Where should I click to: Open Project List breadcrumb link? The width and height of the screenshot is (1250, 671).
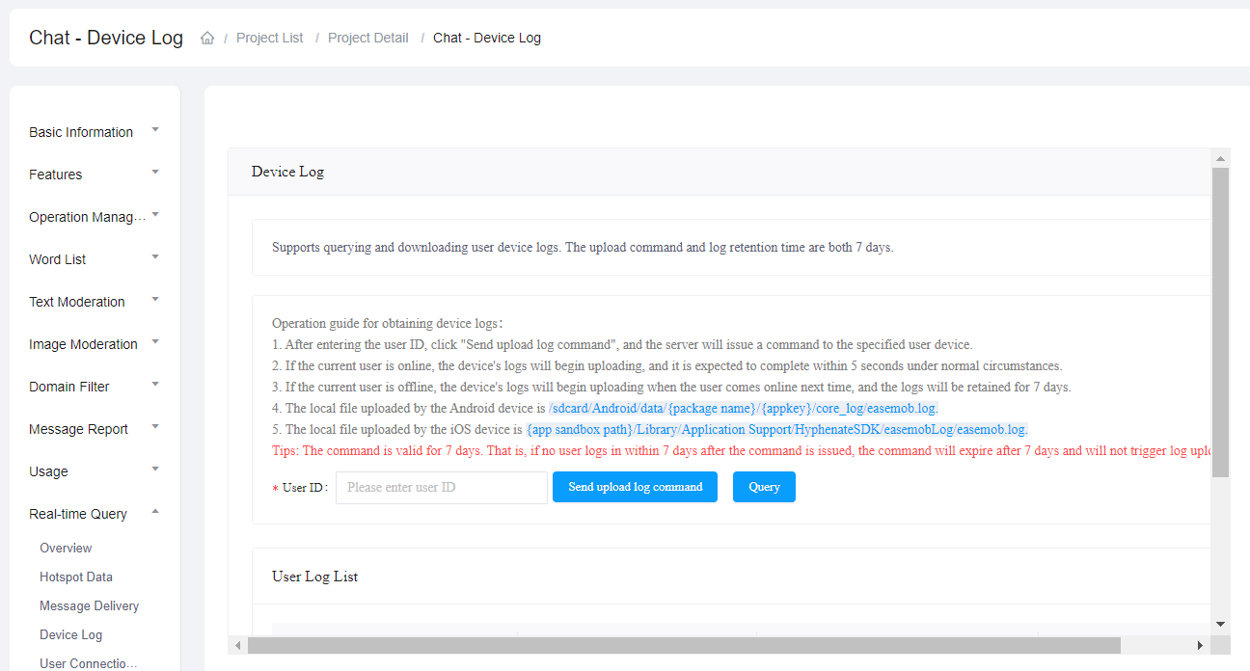point(269,39)
